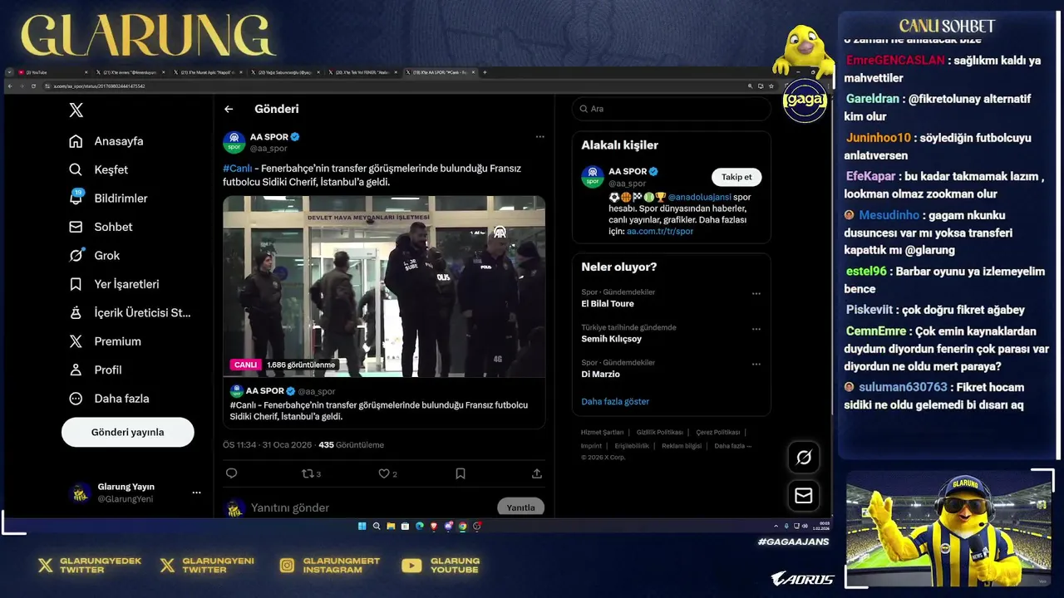Image resolution: width=1064 pixels, height=598 pixels.
Task: Open the post's three-dot options menu
Action: [x=539, y=137]
